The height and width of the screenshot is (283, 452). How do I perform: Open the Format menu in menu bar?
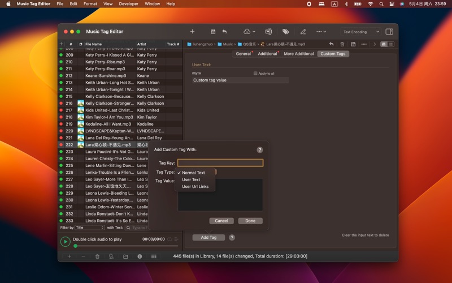tap(90, 4)
